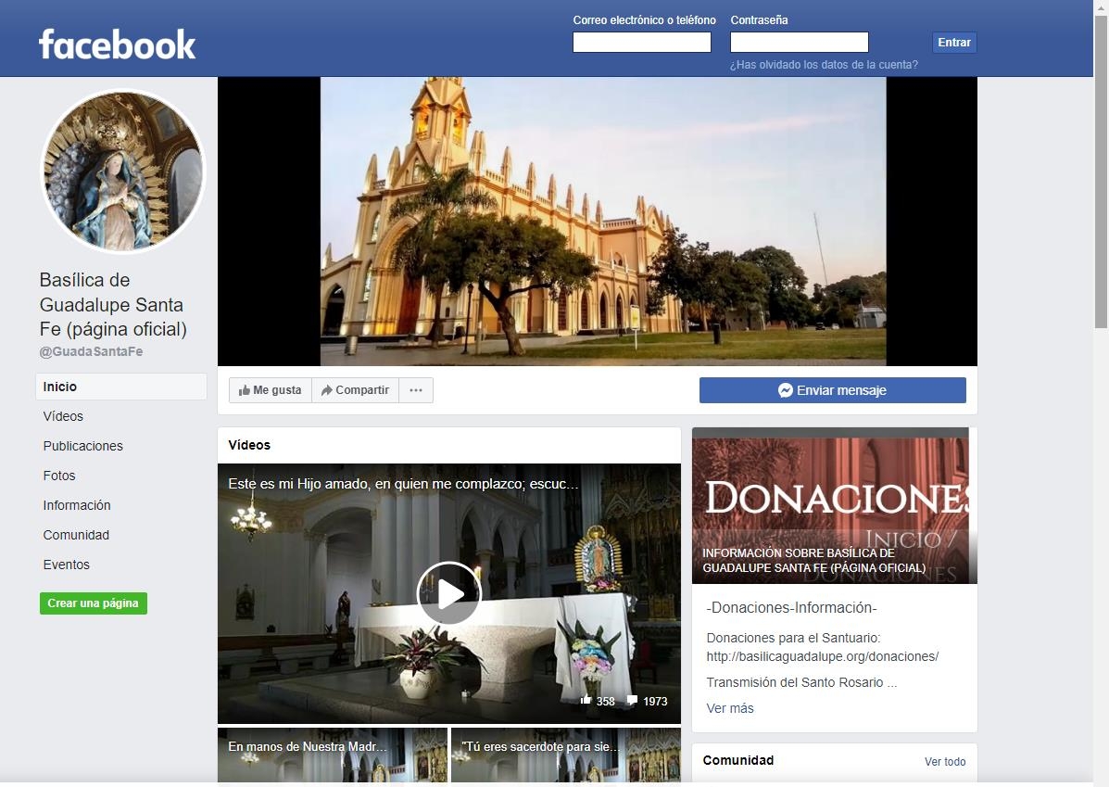Open forgotten account data link

824,65
